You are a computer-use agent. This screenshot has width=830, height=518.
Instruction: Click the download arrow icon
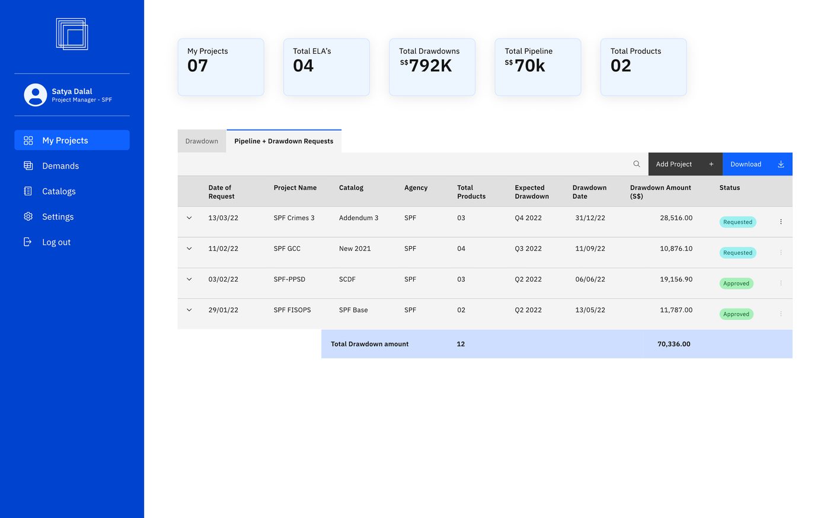pyautogui.click(x=781, y=164)
